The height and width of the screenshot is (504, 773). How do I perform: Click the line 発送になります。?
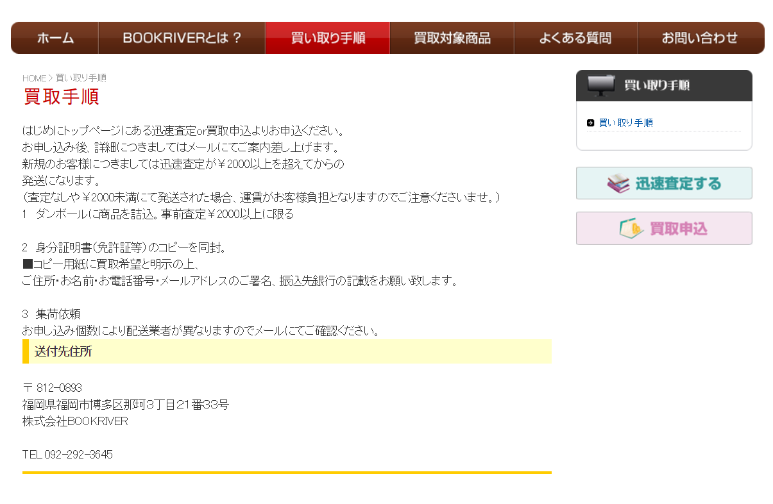coord(61,181)
